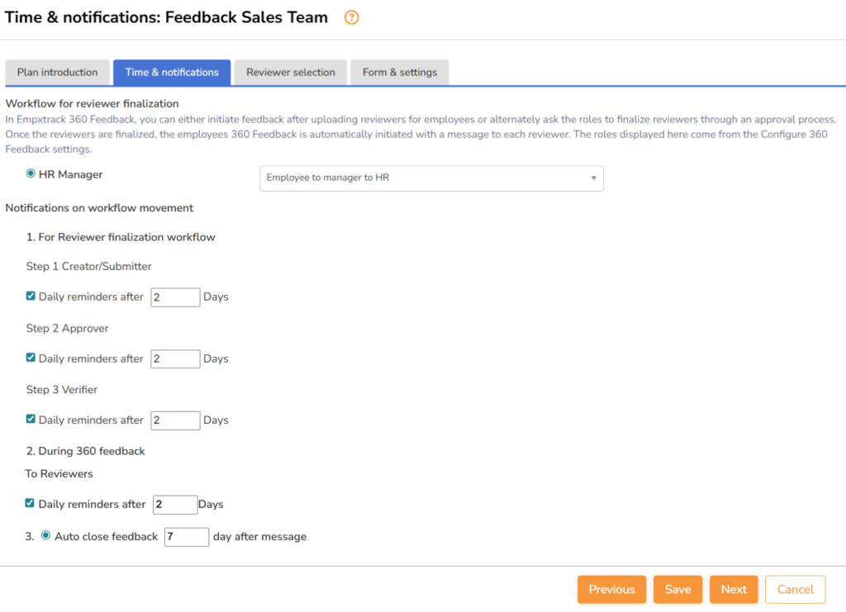Open the Employee to manager to HR dropdown
Viewport: 846px width, 612px height.
tap(431, 178)
